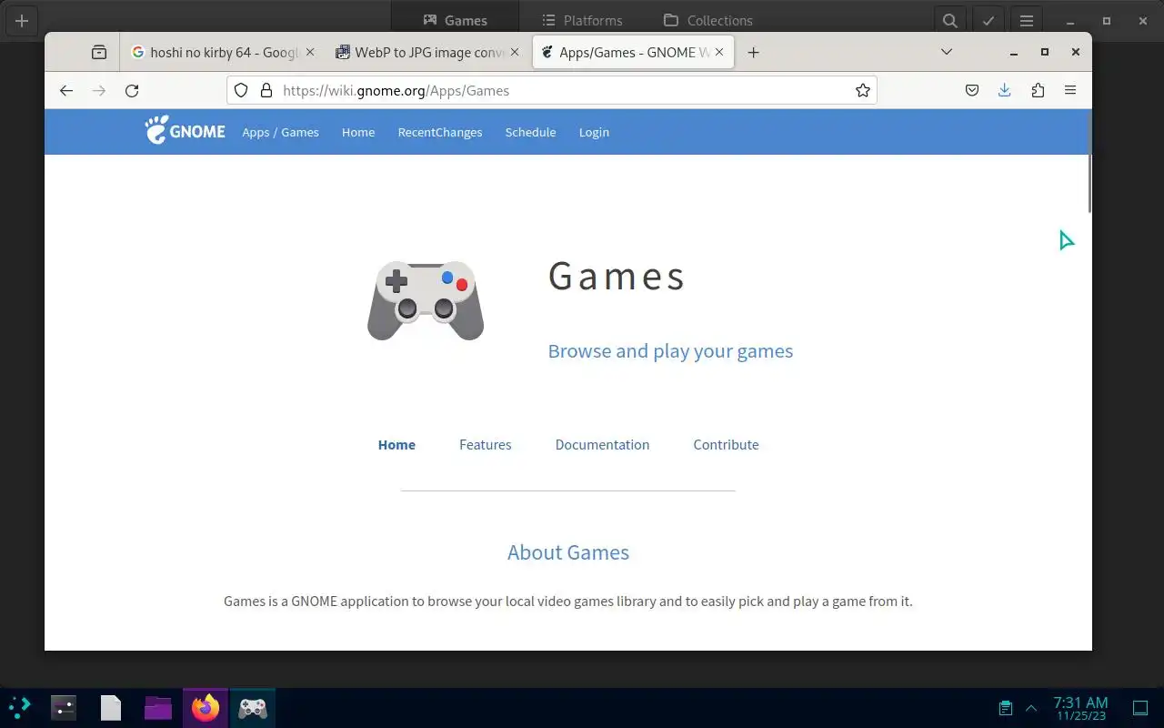Open the RecentChanges link in the header
The height and width of the screenshot is (728, 1164).
click(x=440, y=132)
